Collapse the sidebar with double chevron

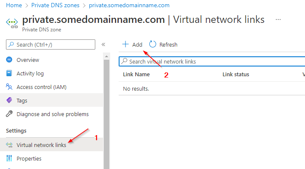point(103,44)
